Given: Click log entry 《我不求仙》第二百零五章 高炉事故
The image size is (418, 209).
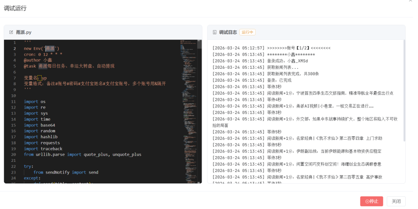Looking at the screenshot, I should (297, 177).
